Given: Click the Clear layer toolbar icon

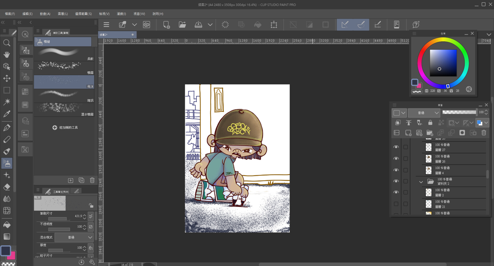Looking at the screenshot, I should (x=225, y=25).
